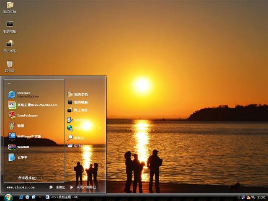Open 记事本 notepad
This screenshot has height=201, width=268.
click(22, 157)
